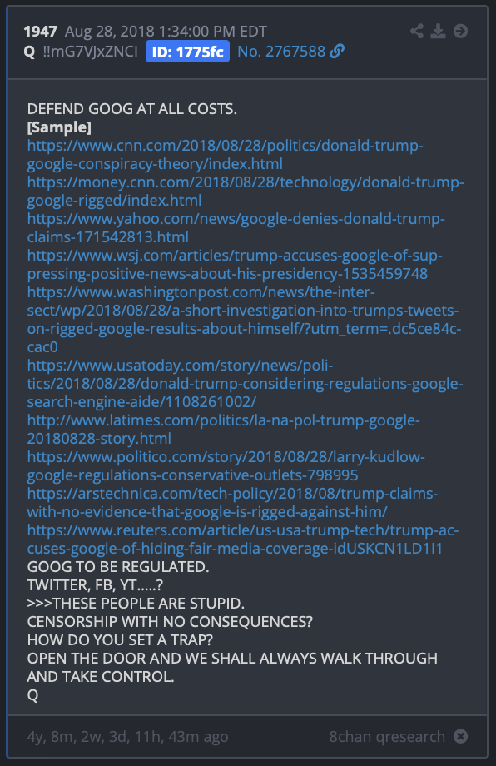Open the politico.com larry-kudlow story link
496x766 pixels.
(x=226, y=466)
